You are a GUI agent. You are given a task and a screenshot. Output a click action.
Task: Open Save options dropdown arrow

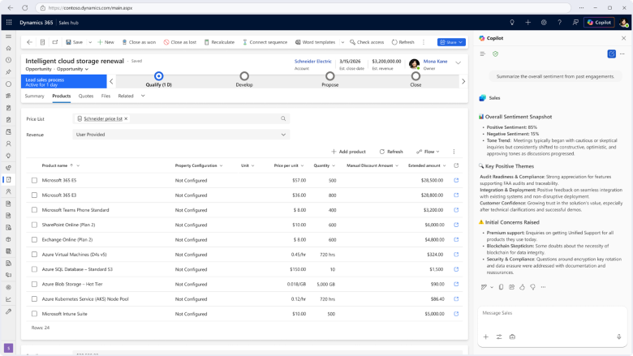pyautogui.click(x=90, y=42)
